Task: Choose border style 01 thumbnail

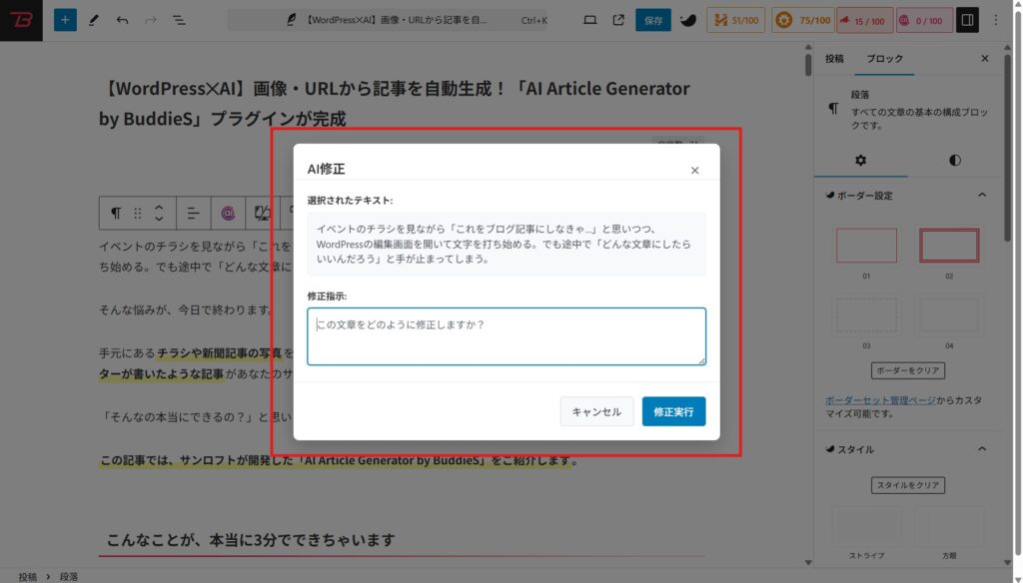Action: click(x=866, y=246)
